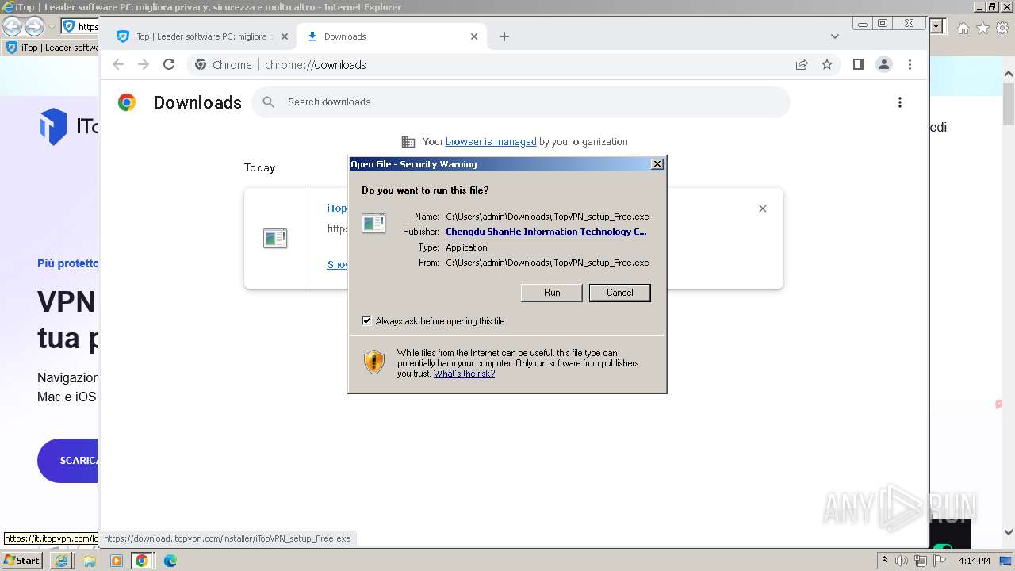Open the What's the risk? link
Screen dimensions: 1015x571
point(464,374)
